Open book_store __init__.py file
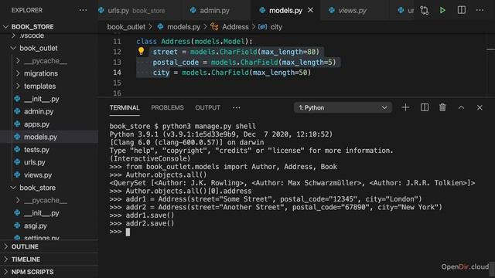Screen dimensions: 495x278 [x=41, y=213]
